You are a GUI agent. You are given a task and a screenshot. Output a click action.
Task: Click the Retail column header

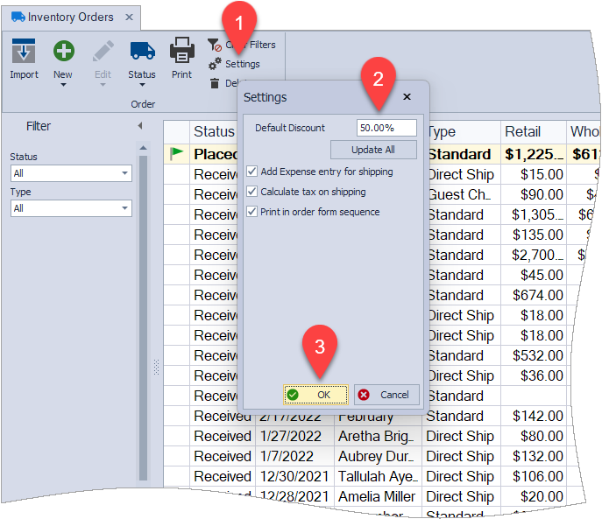point(533,131)
